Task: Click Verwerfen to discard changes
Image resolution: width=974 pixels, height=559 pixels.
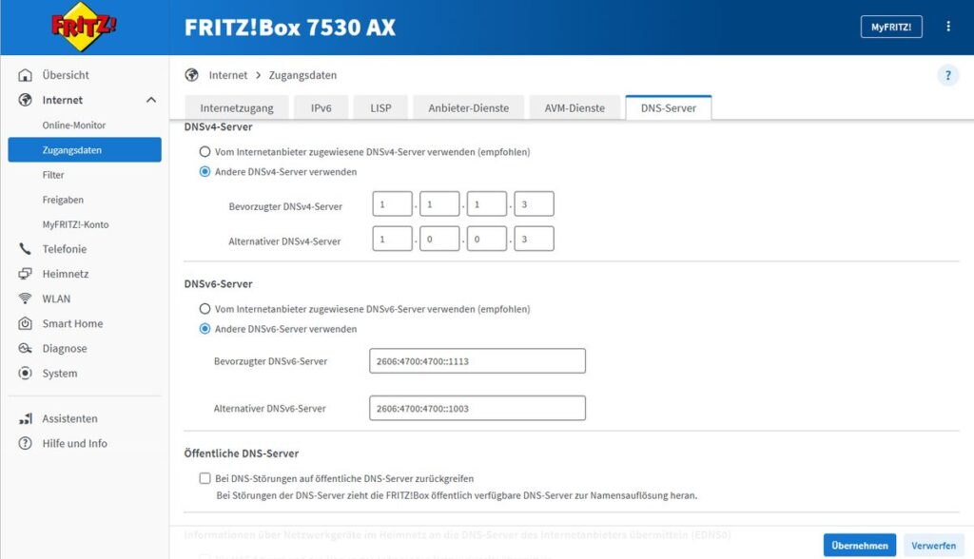Action: pyautogui.click(x=934, y=546)
